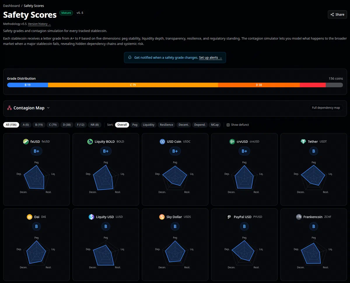Image resolution: width=350 pixels, height=283 pixels.
Task: Filter coins by grade C (79)
Action: [x=53, y=125]
